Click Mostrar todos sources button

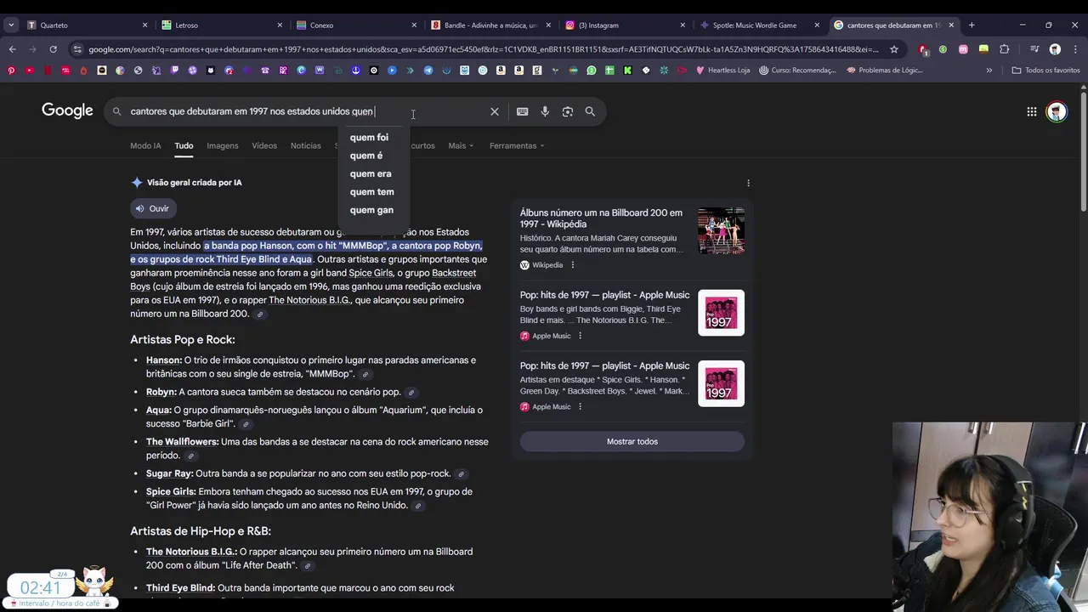pyautogui.click(x=632, y=442)
